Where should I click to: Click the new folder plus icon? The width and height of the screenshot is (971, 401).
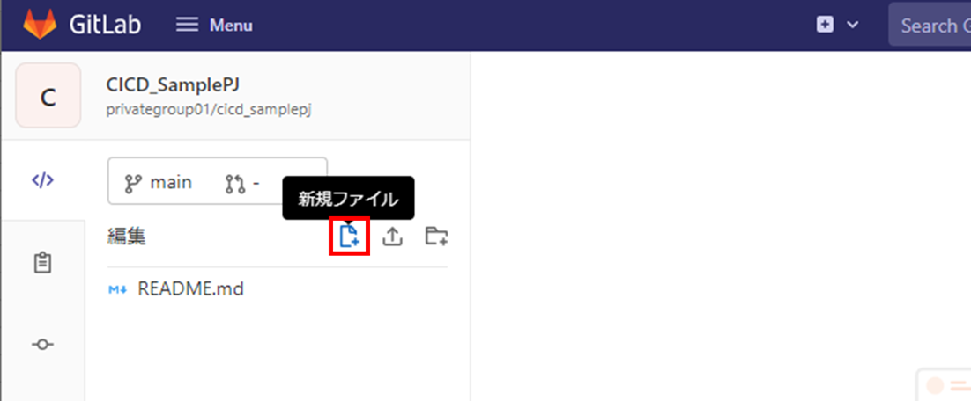click(x=436, y=236)
